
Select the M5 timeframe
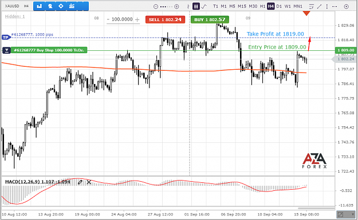(232, 6)
